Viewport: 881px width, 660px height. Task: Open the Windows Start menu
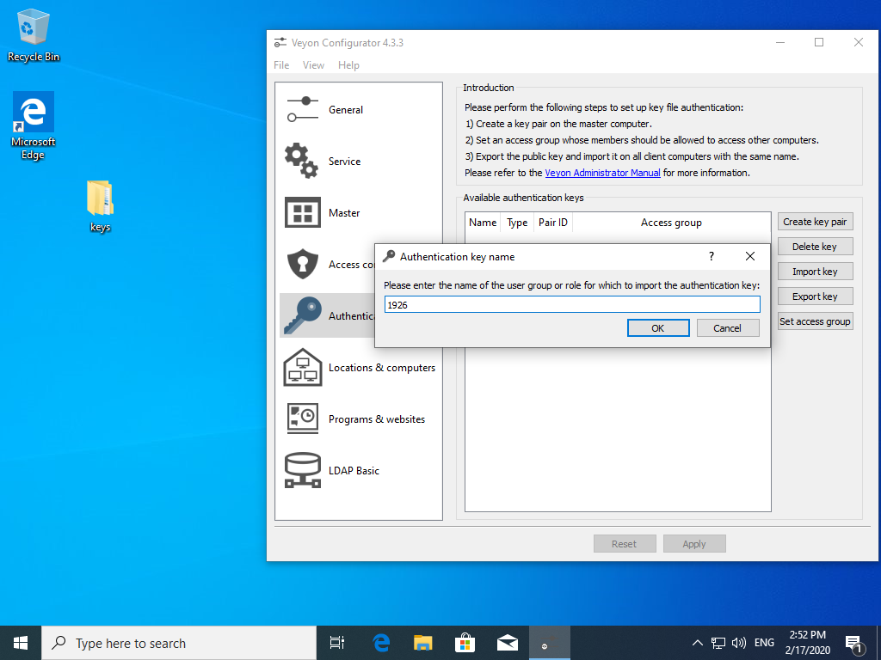[21, 643]
